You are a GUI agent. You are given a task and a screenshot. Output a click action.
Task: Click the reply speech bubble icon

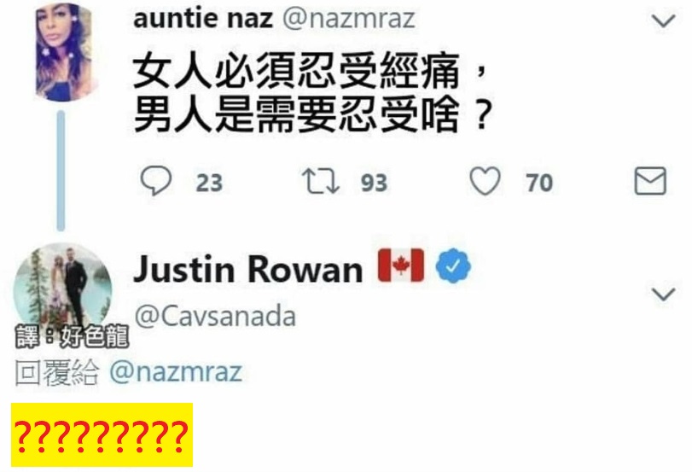pos(156,181)
